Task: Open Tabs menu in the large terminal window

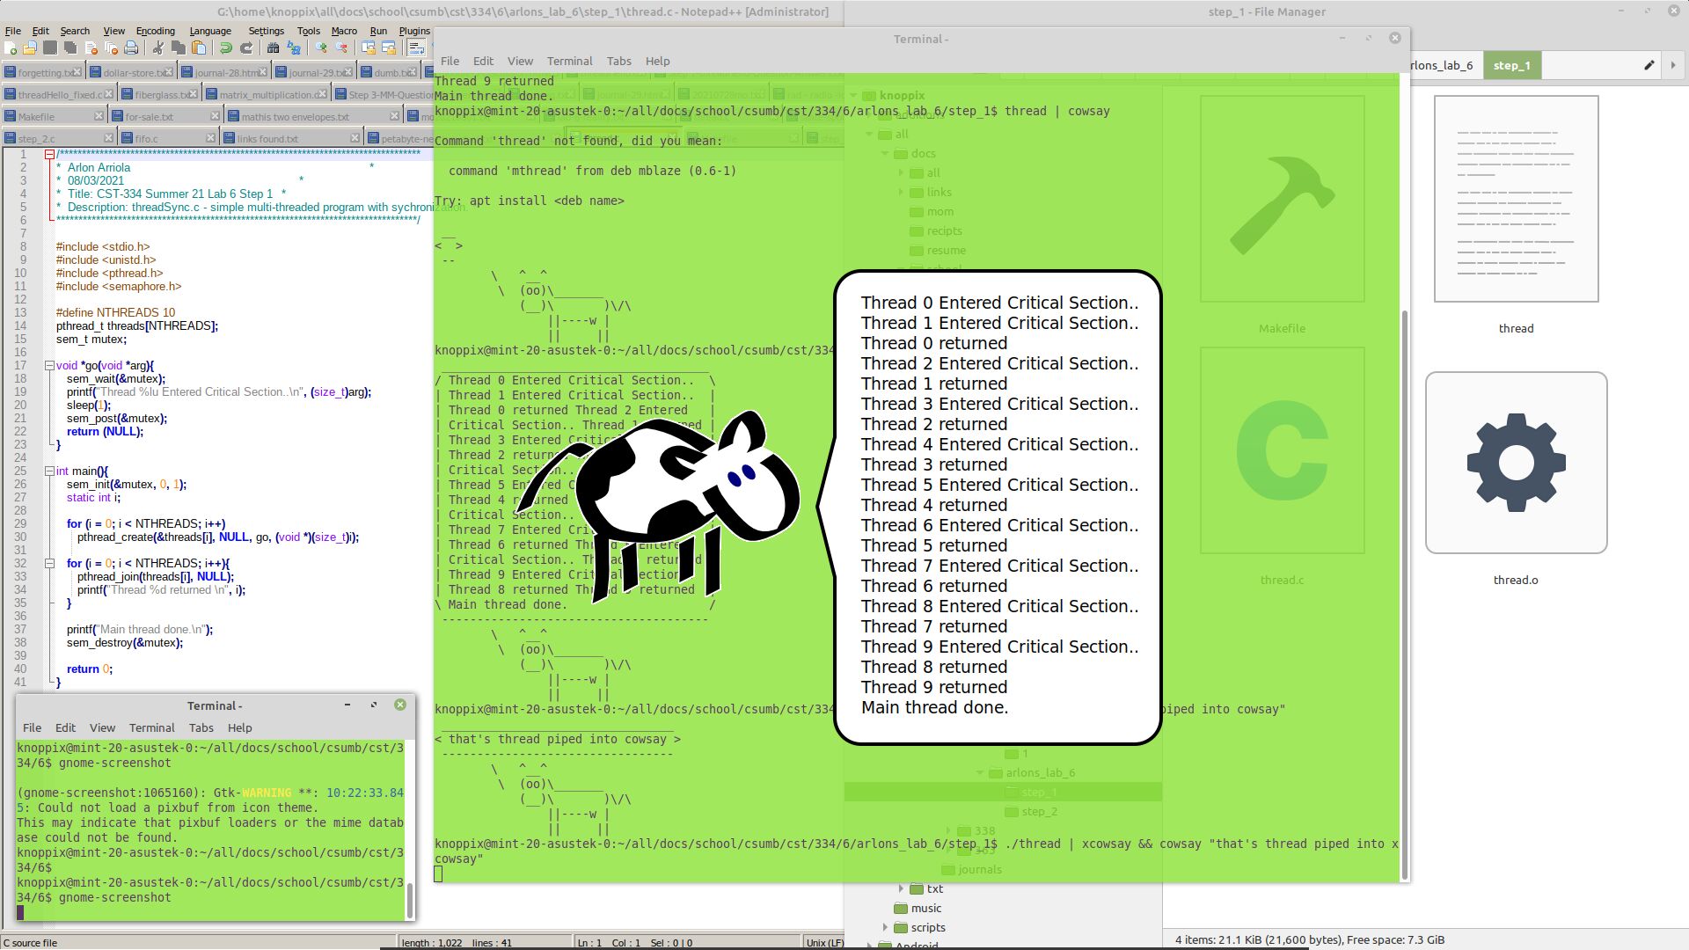Action: (618, 61)
